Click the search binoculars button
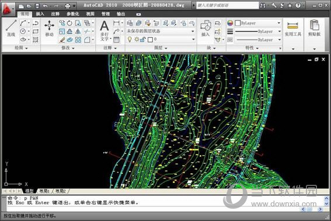 263,5
